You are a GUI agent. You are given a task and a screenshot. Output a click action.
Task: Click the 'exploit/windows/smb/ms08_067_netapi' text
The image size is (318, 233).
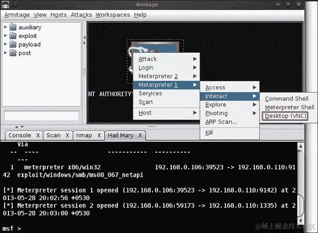(80, 175)
